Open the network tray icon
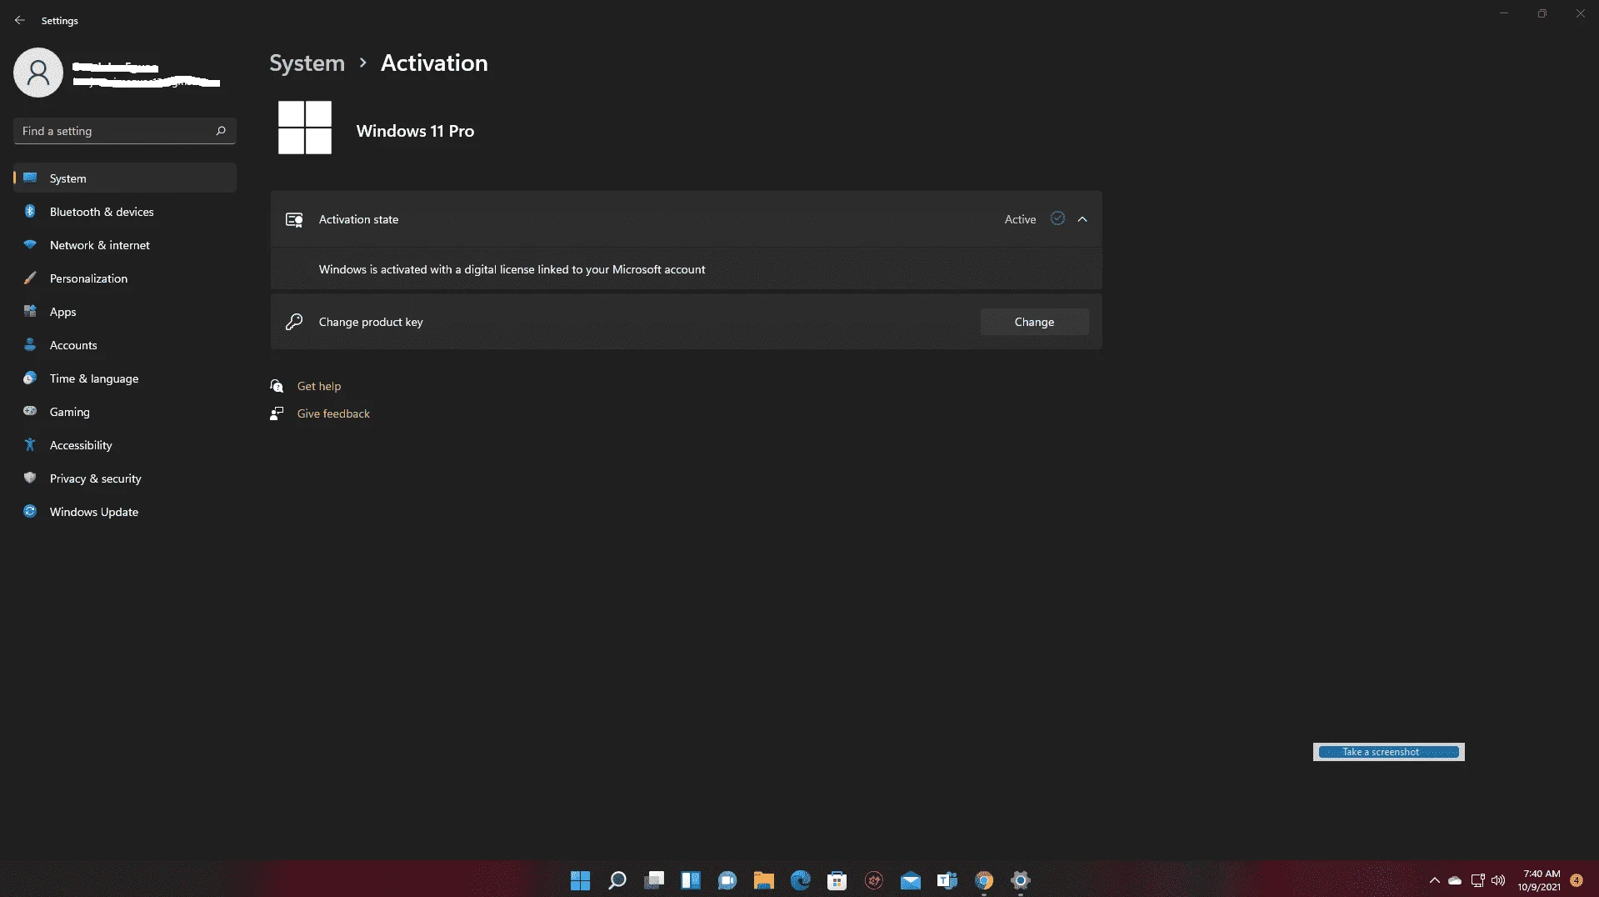Viewport: 1599px width, 897px height. point(1477,880)
